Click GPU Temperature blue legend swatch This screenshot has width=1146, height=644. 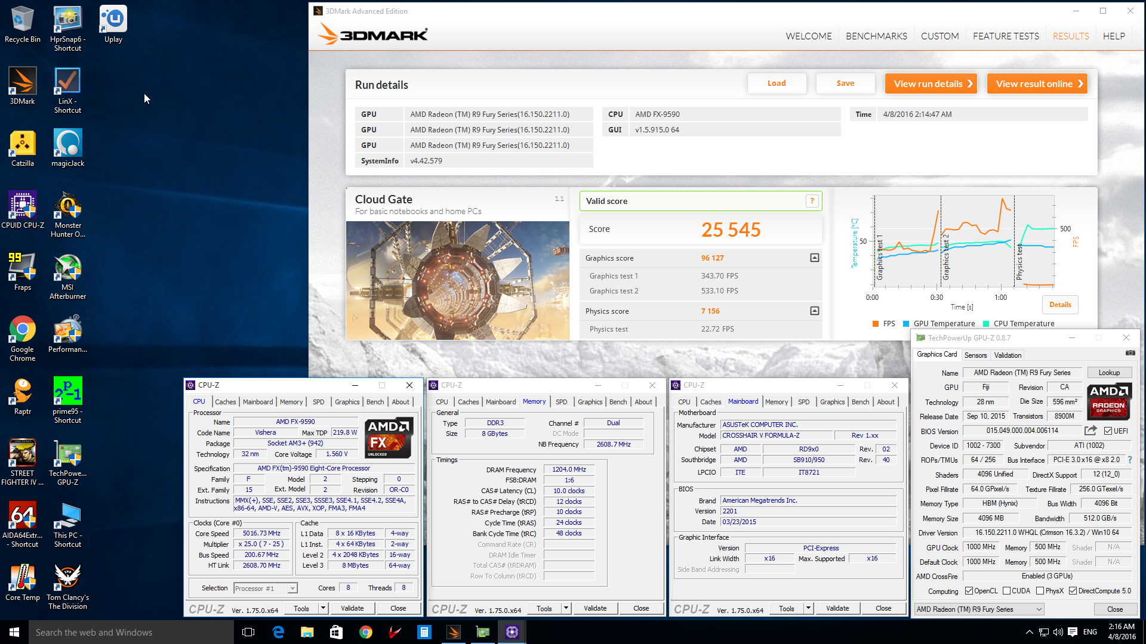click(905, 324)
